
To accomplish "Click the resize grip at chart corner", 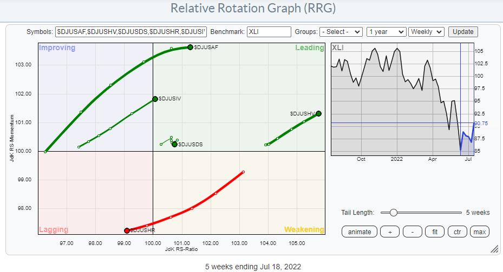I will [493, 249].
